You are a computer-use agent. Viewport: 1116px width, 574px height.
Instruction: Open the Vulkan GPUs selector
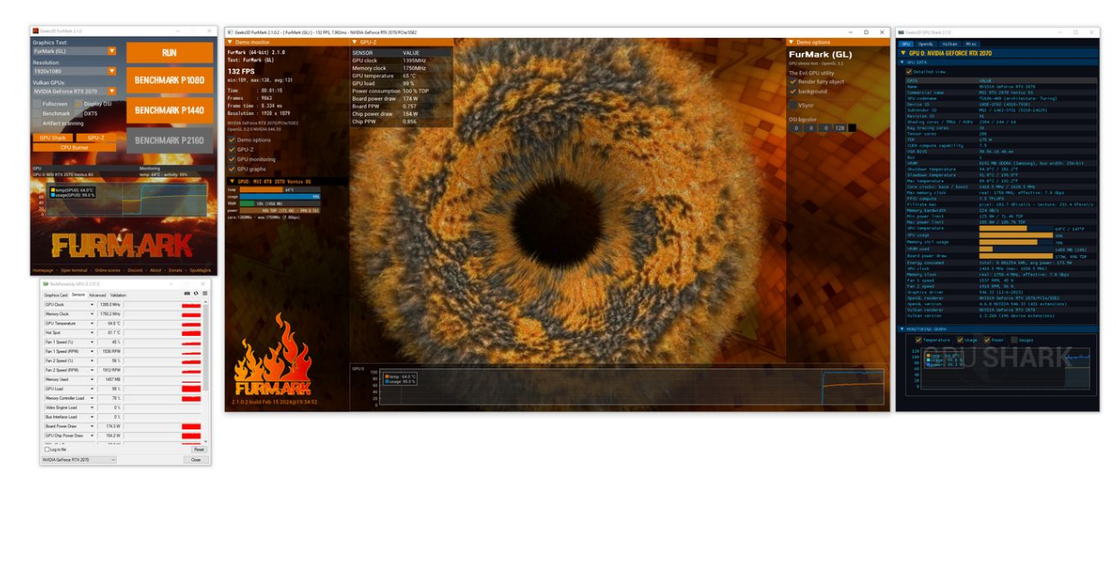[x=111, y=91]
